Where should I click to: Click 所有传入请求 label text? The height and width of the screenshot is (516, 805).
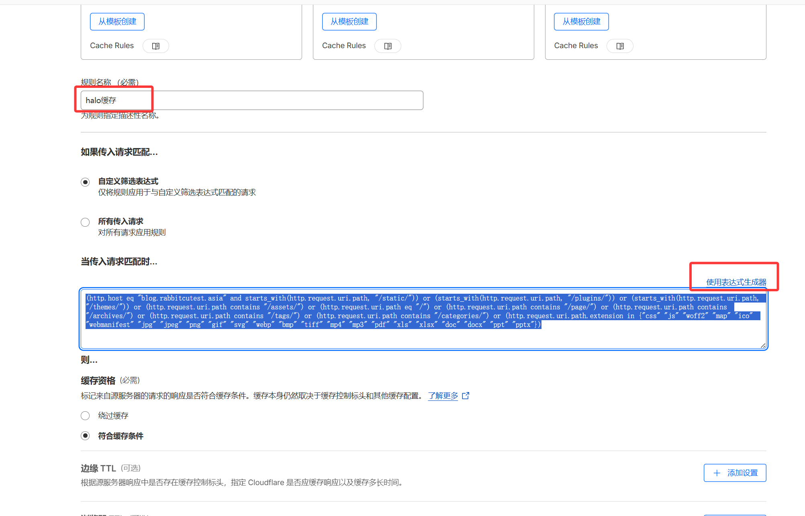click(121, 221)
